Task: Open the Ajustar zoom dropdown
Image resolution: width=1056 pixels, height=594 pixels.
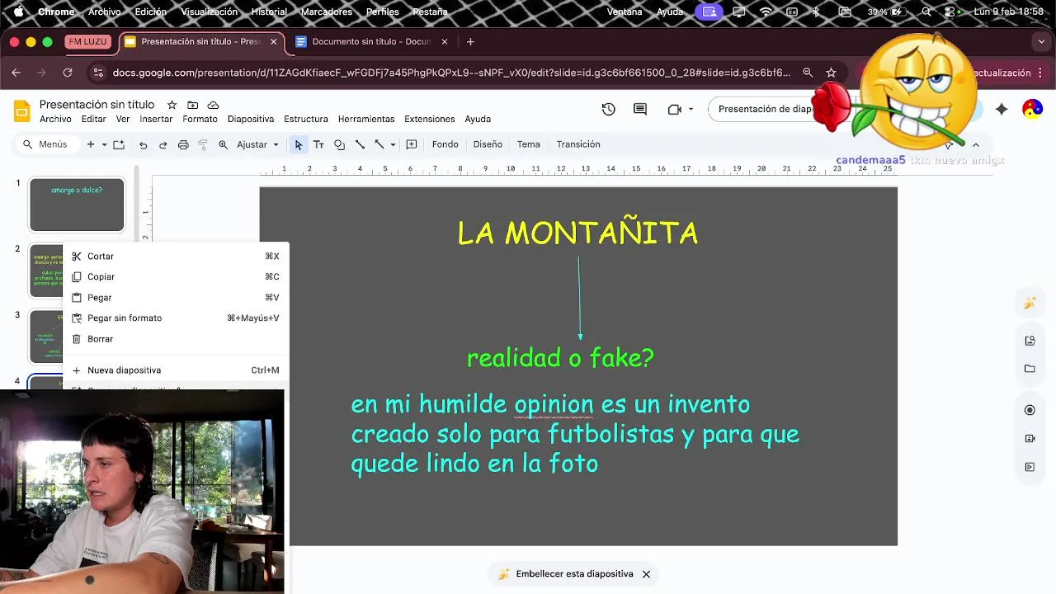Action: tap(258, 144)
